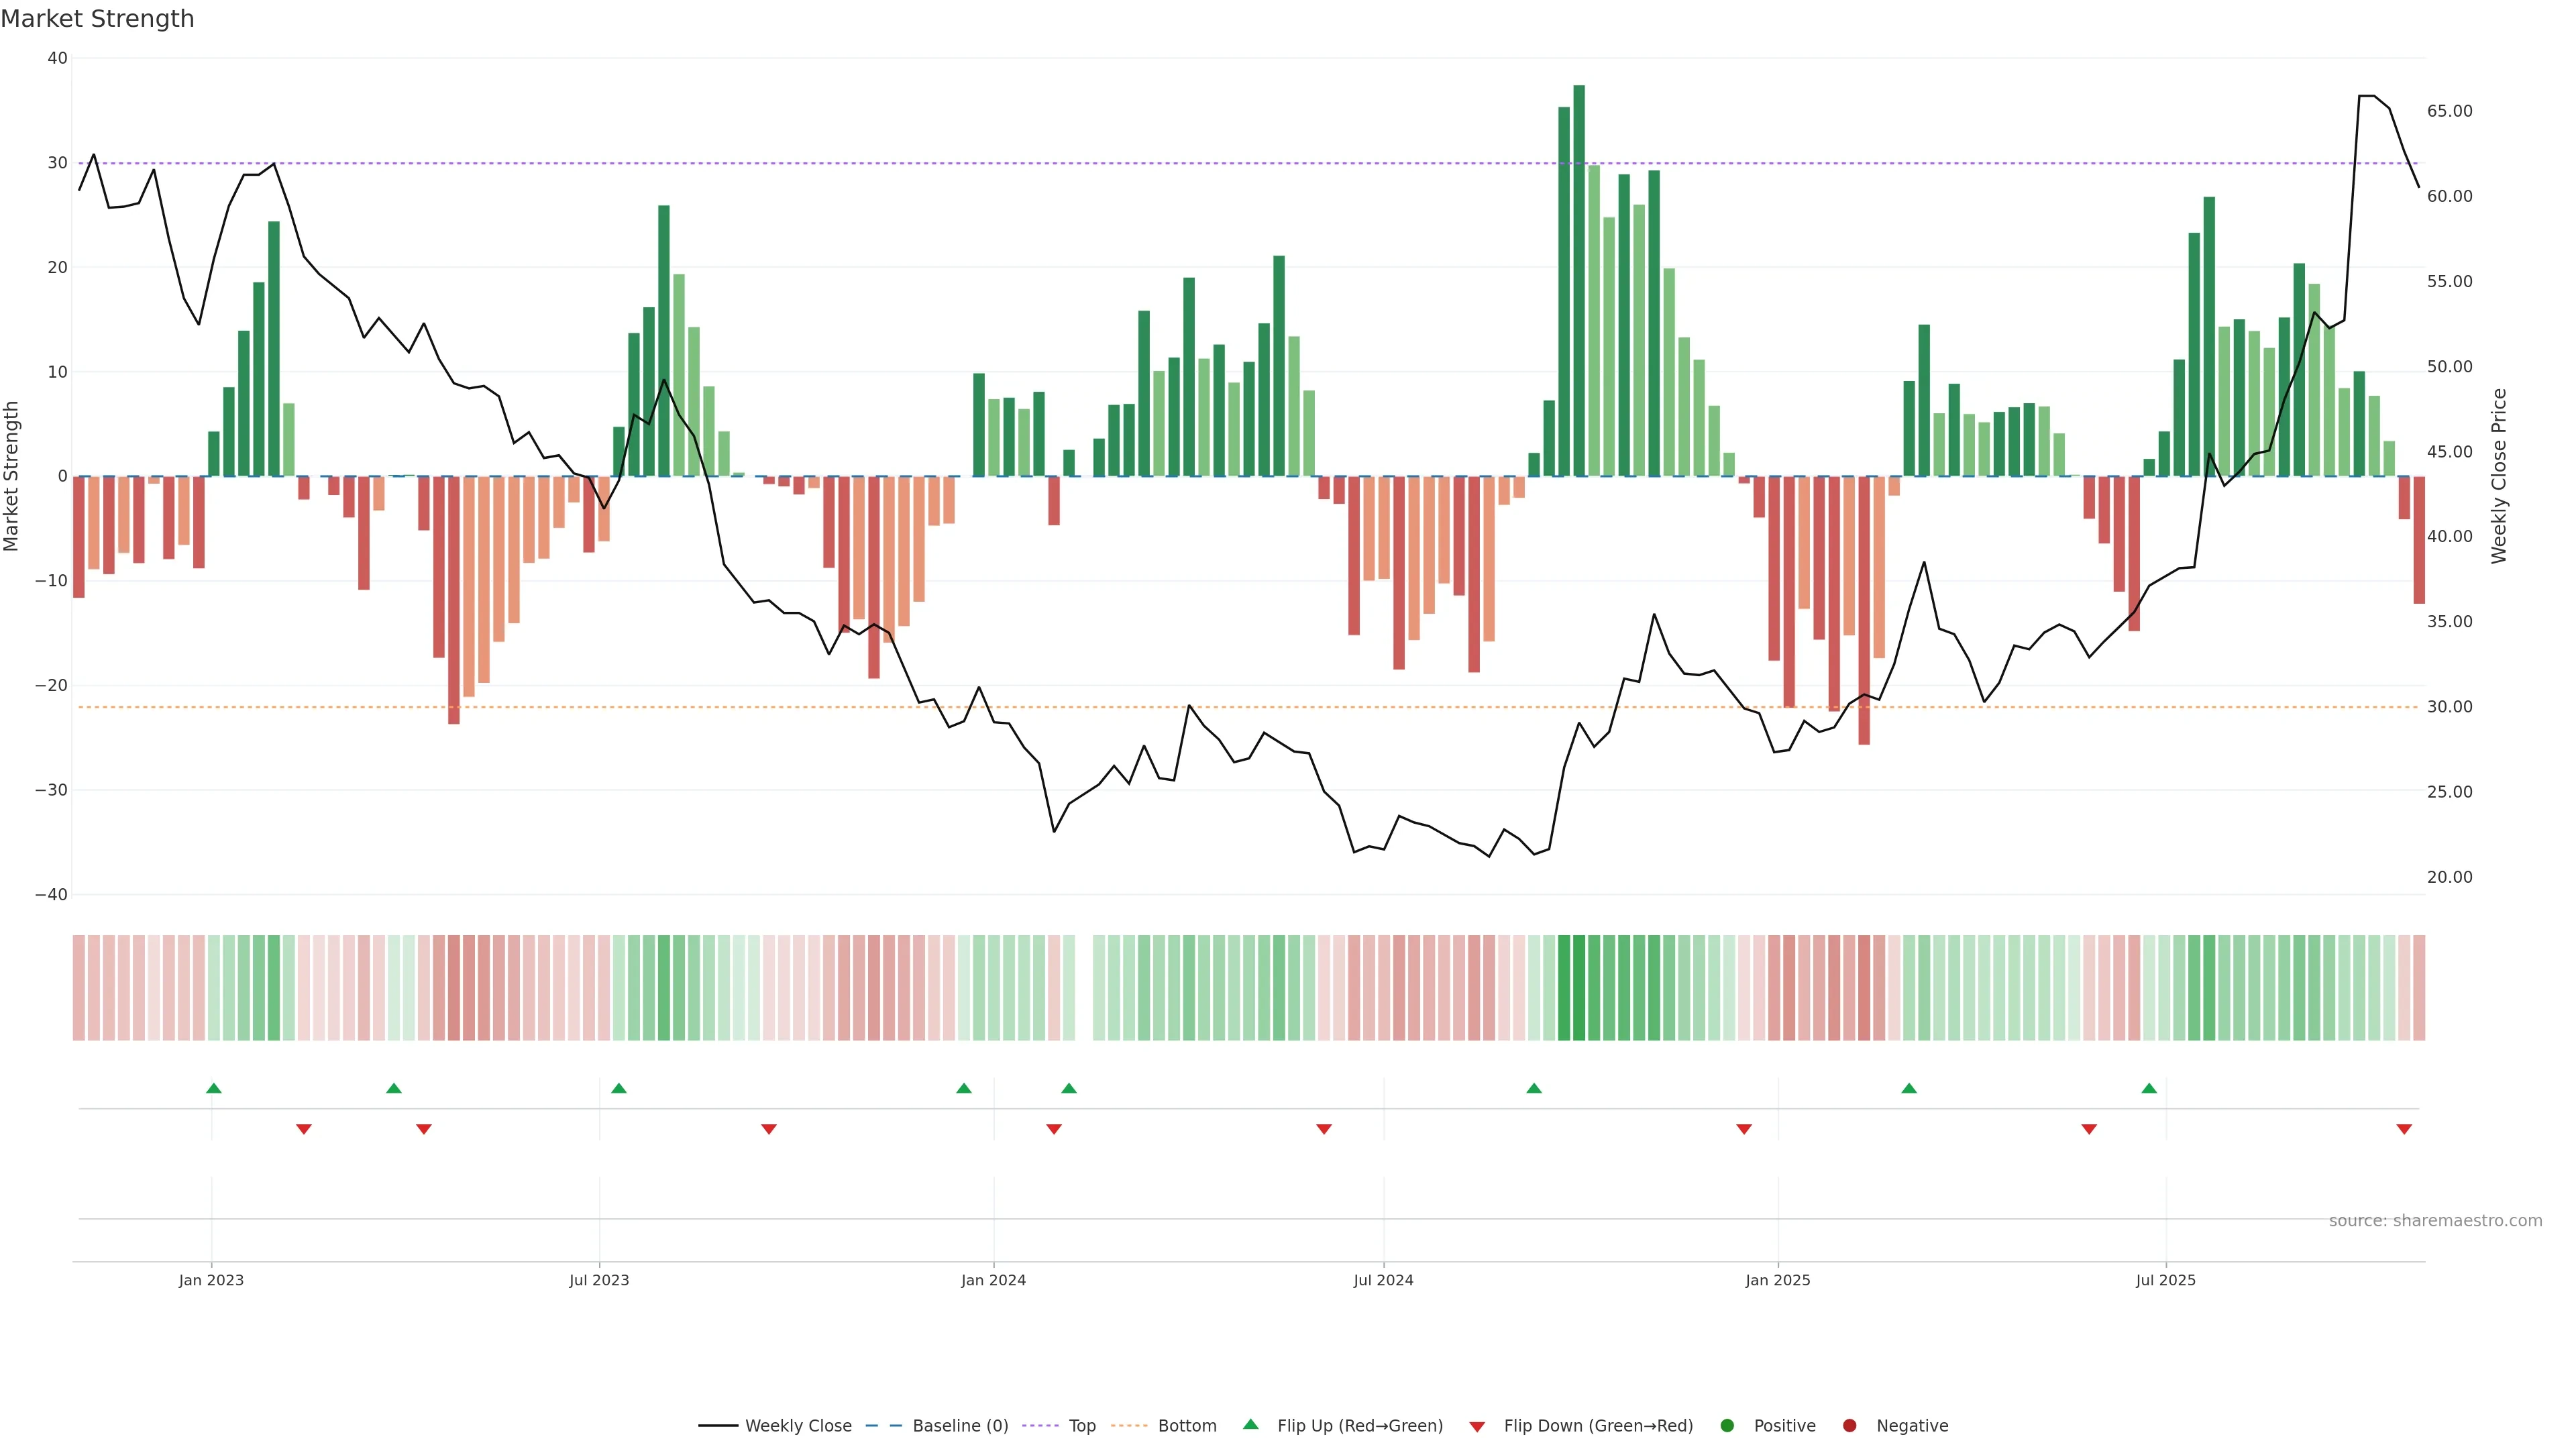This screenshot has height=1449, width=2576.
Task: Click the Jul 2025 x-axis label
Action: [x=2165, y=1280]
